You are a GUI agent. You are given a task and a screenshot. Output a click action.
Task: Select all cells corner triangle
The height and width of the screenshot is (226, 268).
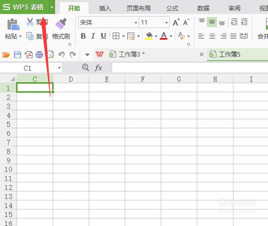tap(13, 79)
